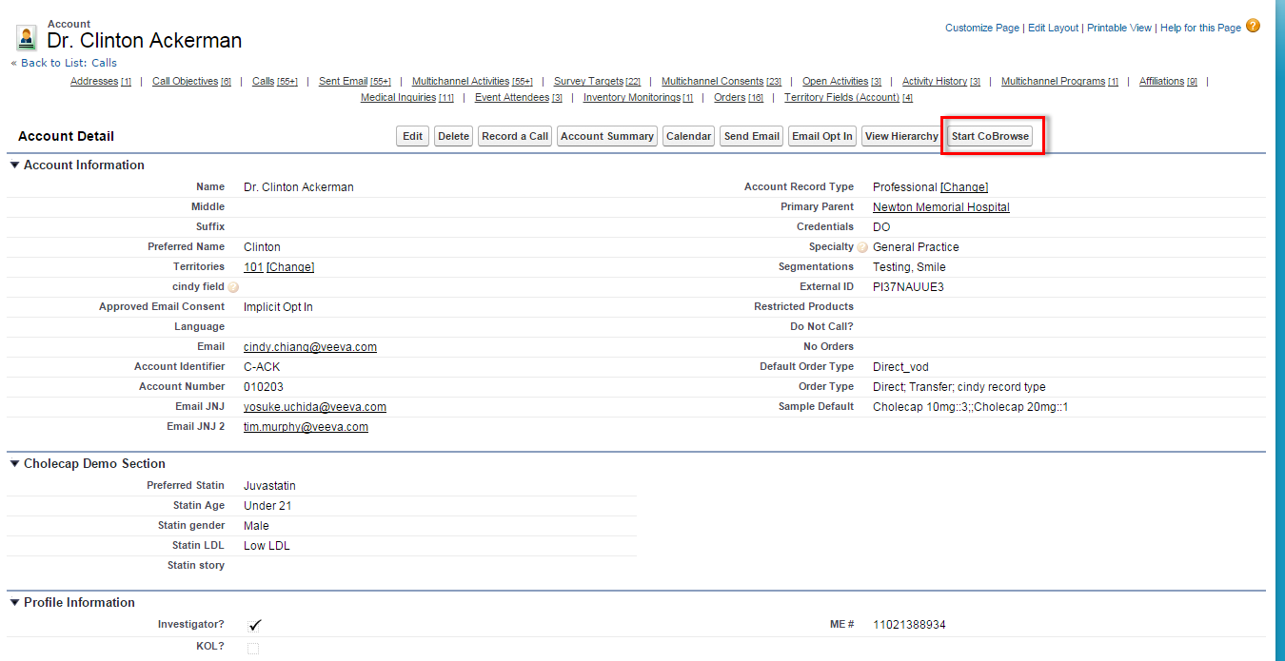Open the Printable View link
1285x661 pixels.
(x=1118, y=29)
